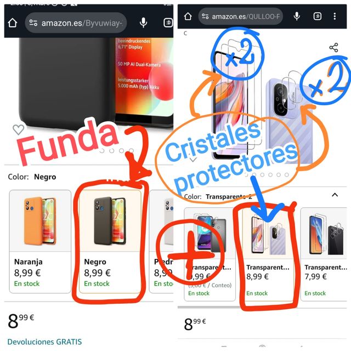The width and height of the screenshot is (351, 351).
Task: Open site settings icon in amazon.es/Byvuwiay address bar
Action: (x=33, y=22)
